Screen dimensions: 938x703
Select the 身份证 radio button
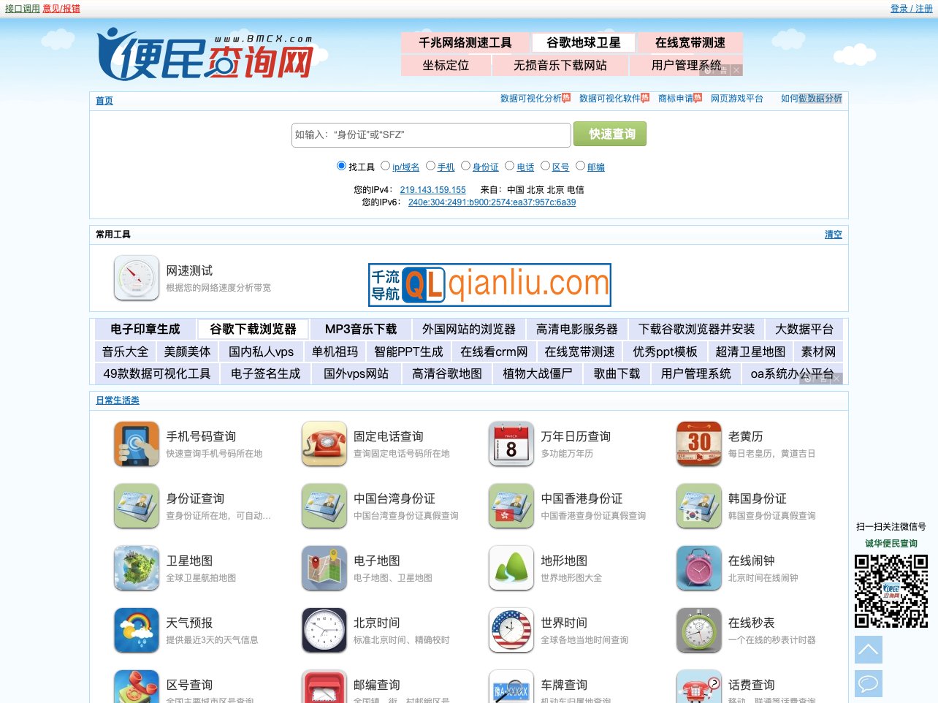pos(466,166)
